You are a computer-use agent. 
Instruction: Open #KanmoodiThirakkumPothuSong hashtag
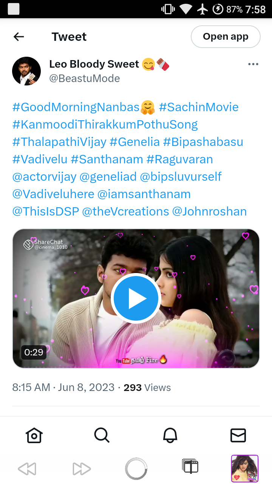click(x=105, y=124)
